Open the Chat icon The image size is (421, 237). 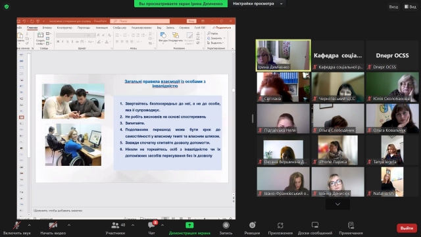tap(151, 225)
